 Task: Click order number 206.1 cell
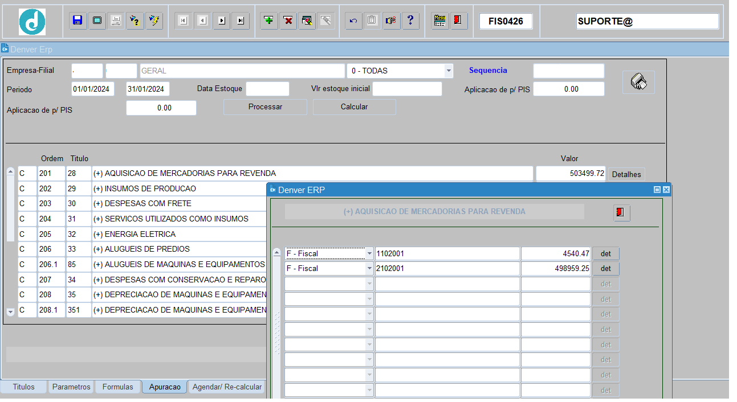[51, 264]
